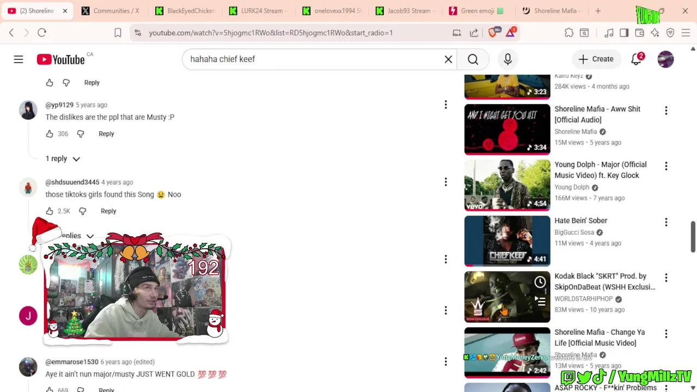Share this page from address bar
The height and width of the screenshot is (392, 697).
474,33
